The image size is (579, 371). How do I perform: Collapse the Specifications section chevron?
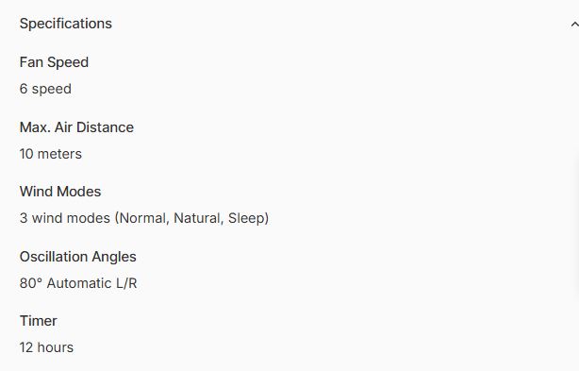point(574,25)
